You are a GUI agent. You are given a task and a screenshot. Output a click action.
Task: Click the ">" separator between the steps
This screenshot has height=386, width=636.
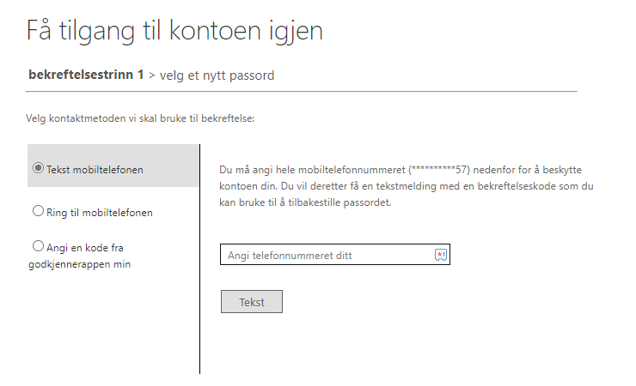click(x=152, y=75)
